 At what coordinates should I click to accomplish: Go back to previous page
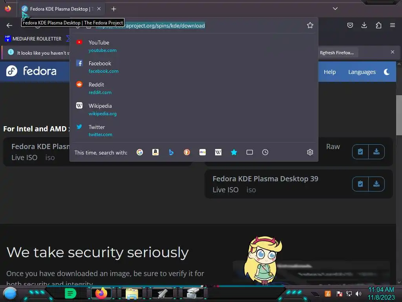[x=9, y=26]
